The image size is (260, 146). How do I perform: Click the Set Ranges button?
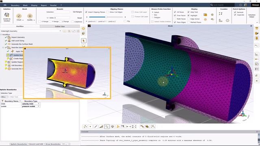[78, 12]
